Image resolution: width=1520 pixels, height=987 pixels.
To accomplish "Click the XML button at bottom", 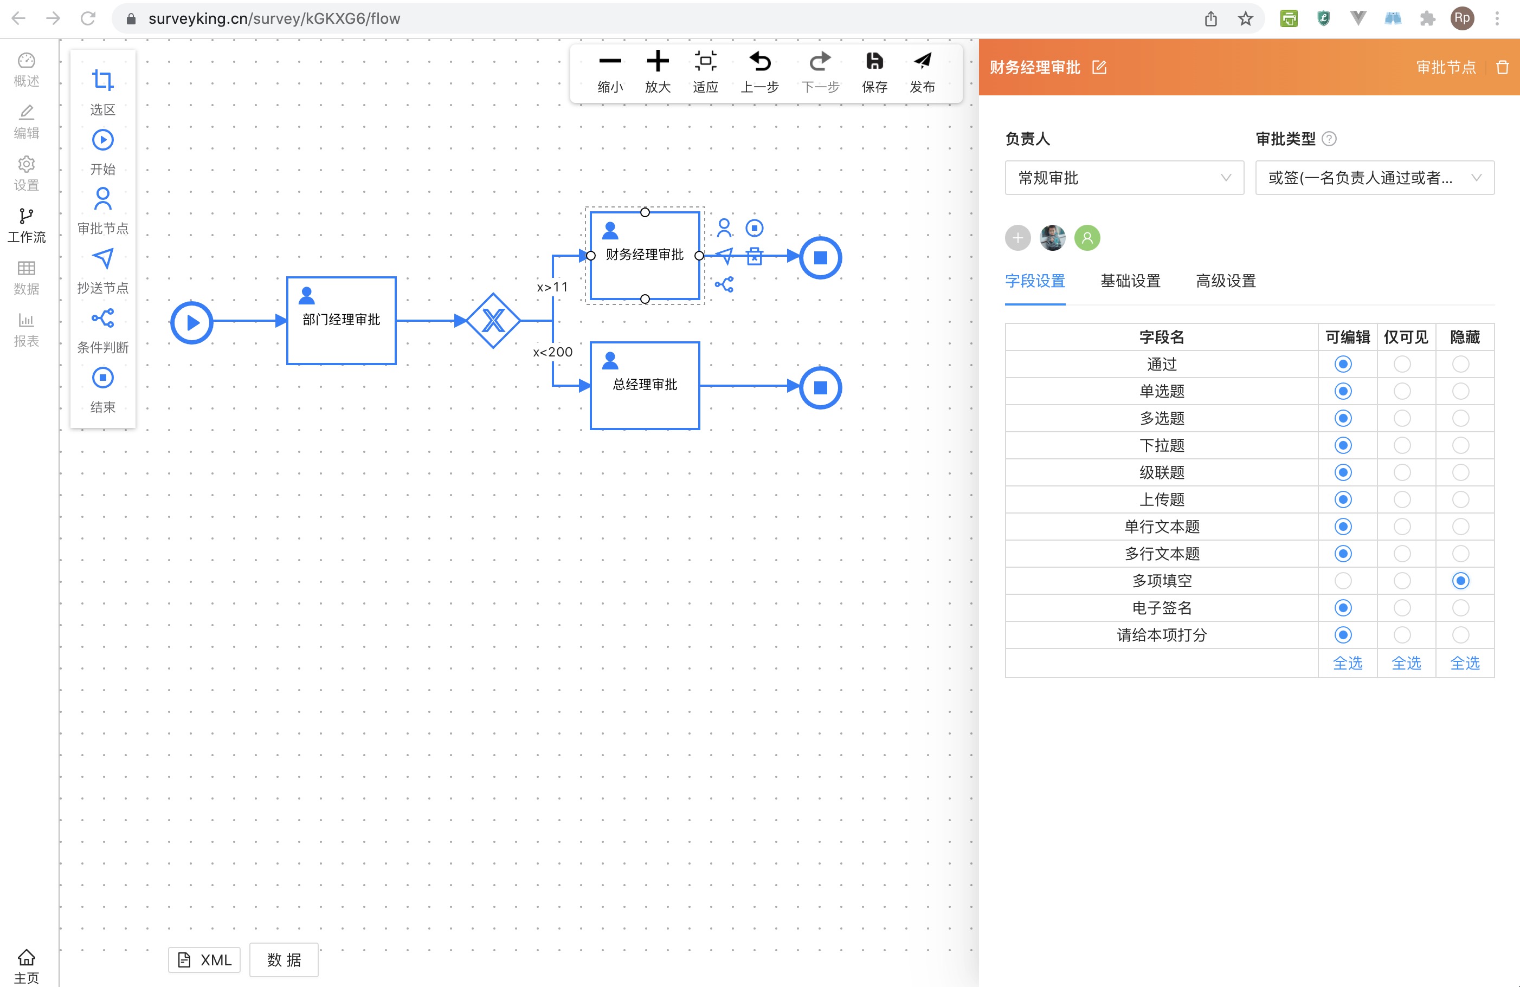I will (x=204, y=959).
